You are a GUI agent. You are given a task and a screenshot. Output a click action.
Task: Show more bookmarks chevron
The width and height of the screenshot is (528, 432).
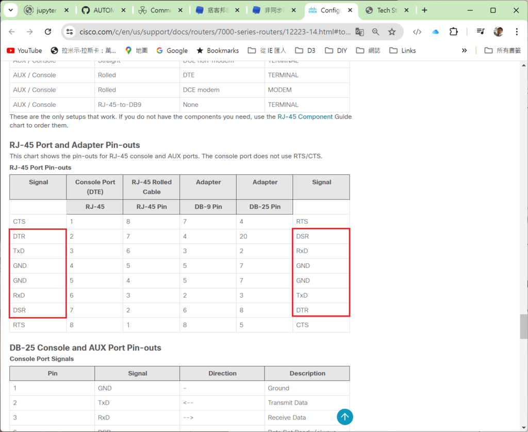[x=465, y=51]
